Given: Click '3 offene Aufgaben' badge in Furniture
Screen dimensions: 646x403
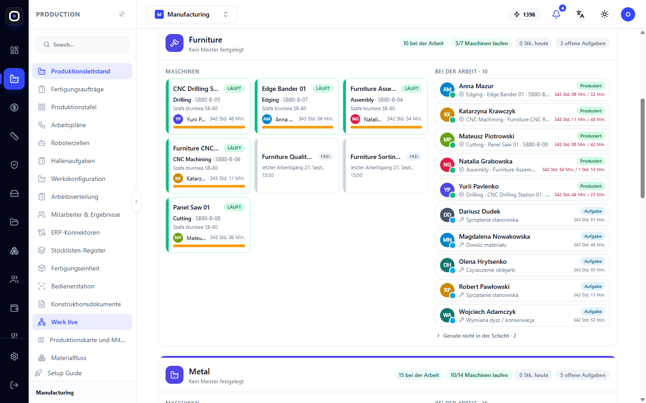Looking at the screenshot, I should [x=583, y=43].
